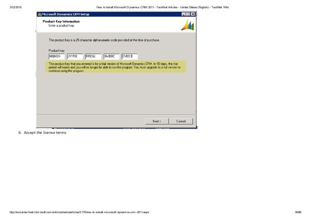The width and height of the screenshot is (311, 220).
Task: Select the fourth product key field 9WBBC
Action: pos(112,56)
